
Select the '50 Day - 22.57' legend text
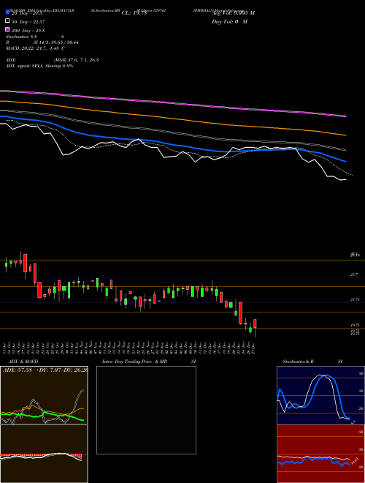coord(28,21)
